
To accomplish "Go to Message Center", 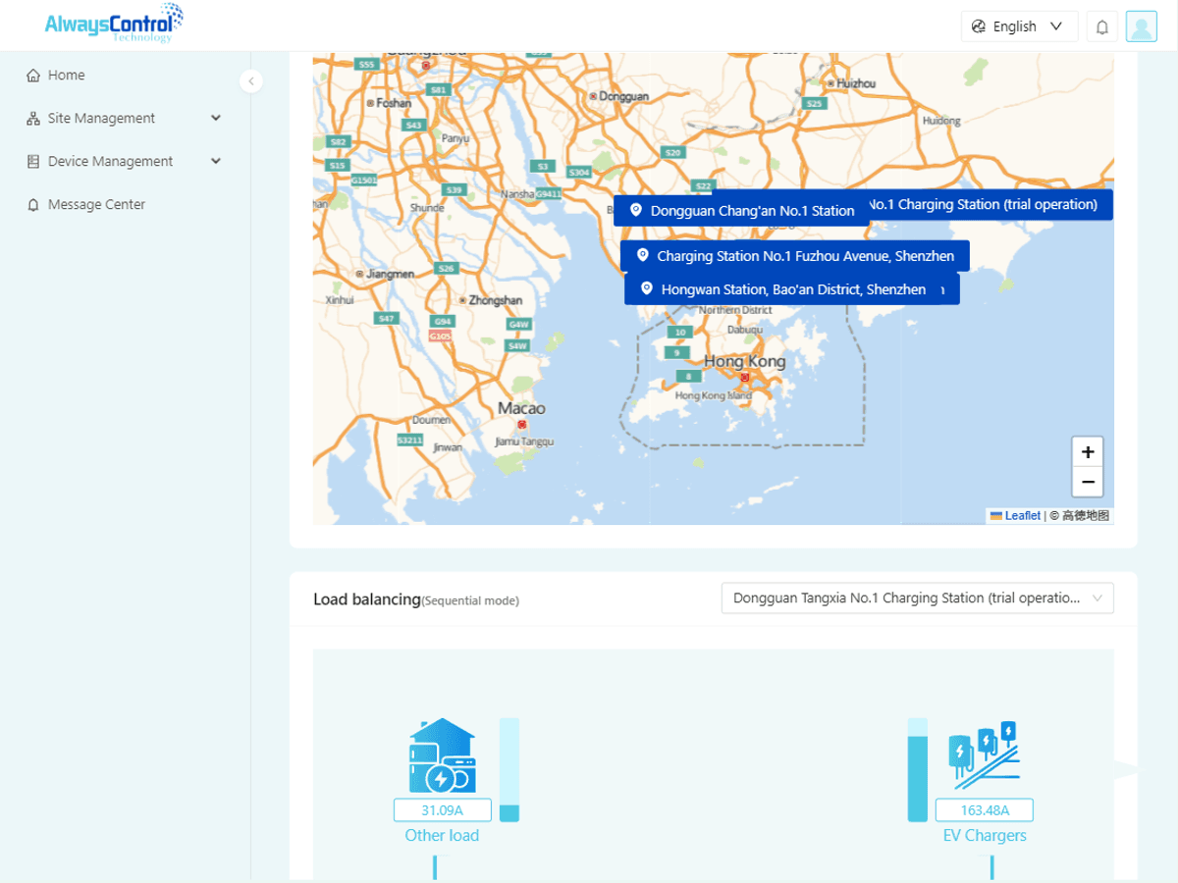I will (96, 205).
